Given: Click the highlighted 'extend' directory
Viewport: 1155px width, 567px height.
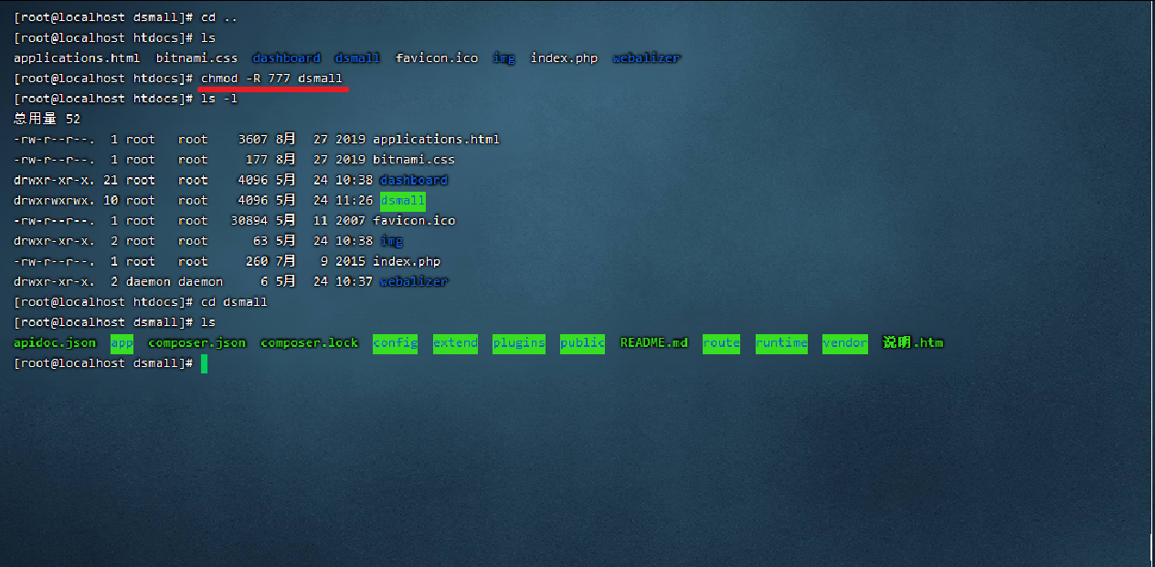Looking at the screenshot, I should pyautogui.click(x=455, y=343).
